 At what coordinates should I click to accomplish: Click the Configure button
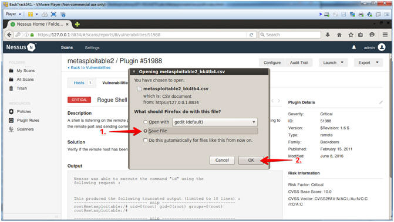coord(272,63)
